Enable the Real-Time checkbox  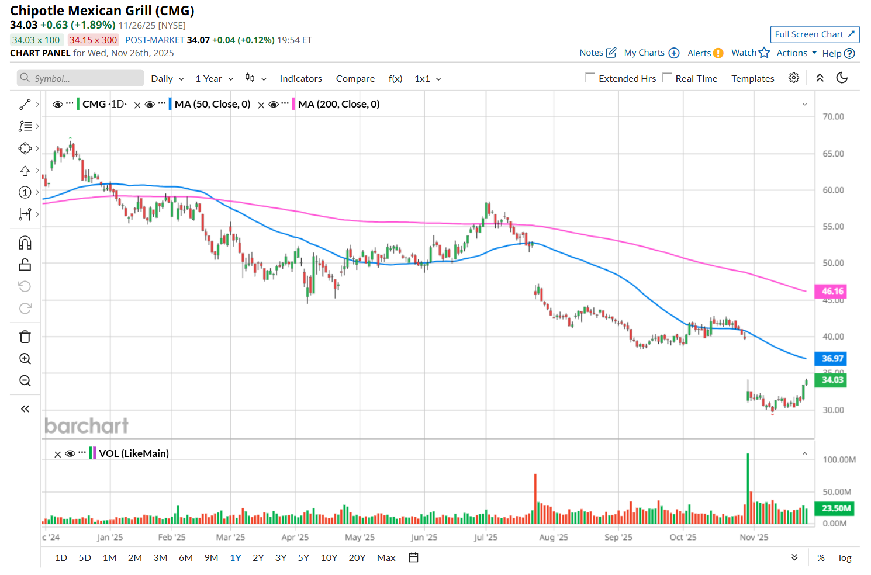[x=667, y=78]
